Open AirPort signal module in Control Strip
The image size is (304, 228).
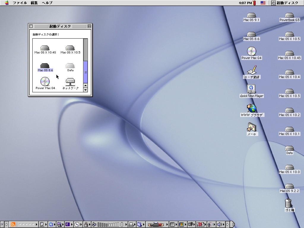pos(23,224)
